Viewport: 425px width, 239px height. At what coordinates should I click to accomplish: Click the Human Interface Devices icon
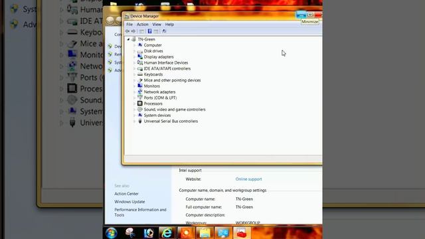(x=140, y=62)
